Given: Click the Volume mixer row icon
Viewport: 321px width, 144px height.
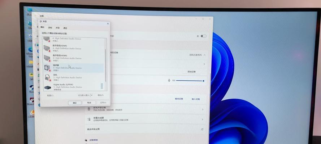Looking at the screenshot, I should pos(89,119).
